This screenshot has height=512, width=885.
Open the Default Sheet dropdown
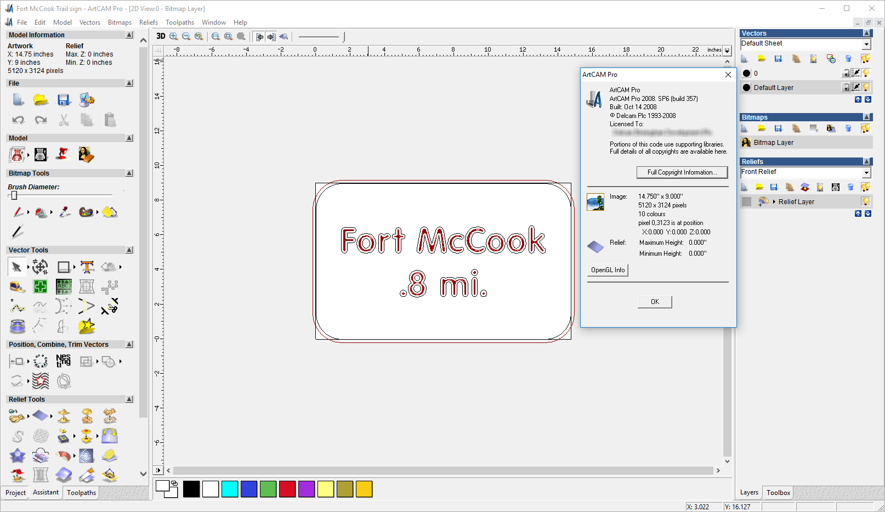pyautogui.click(x=866, y=44)
